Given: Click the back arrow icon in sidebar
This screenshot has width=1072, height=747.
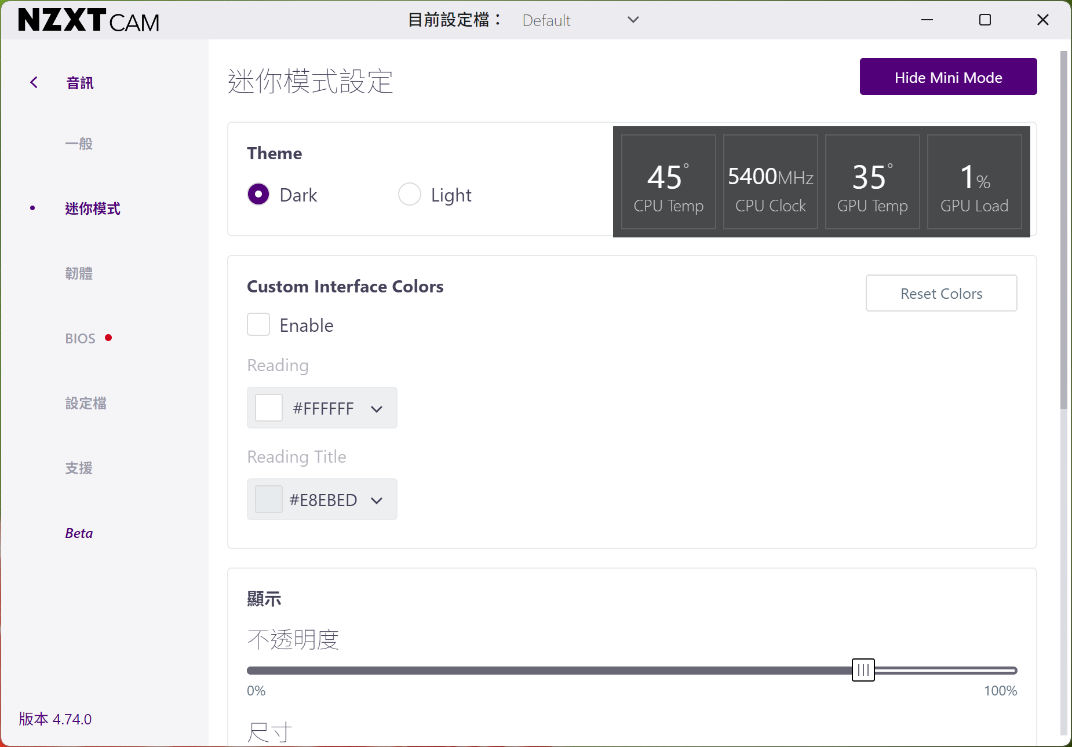Looking at the screenshot, I should (34, 82).
